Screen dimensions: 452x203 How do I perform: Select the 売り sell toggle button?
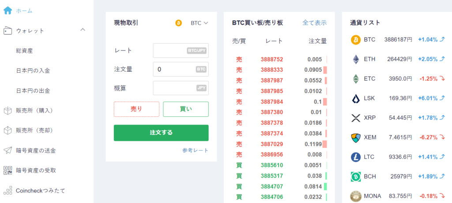[136, 109]
